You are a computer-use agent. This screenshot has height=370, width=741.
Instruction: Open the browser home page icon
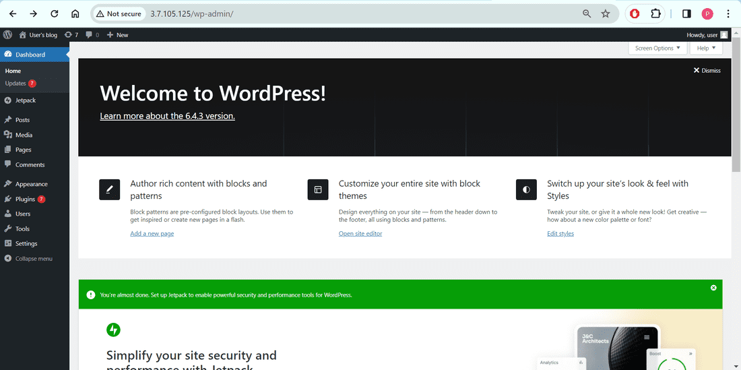coord(75,13)
